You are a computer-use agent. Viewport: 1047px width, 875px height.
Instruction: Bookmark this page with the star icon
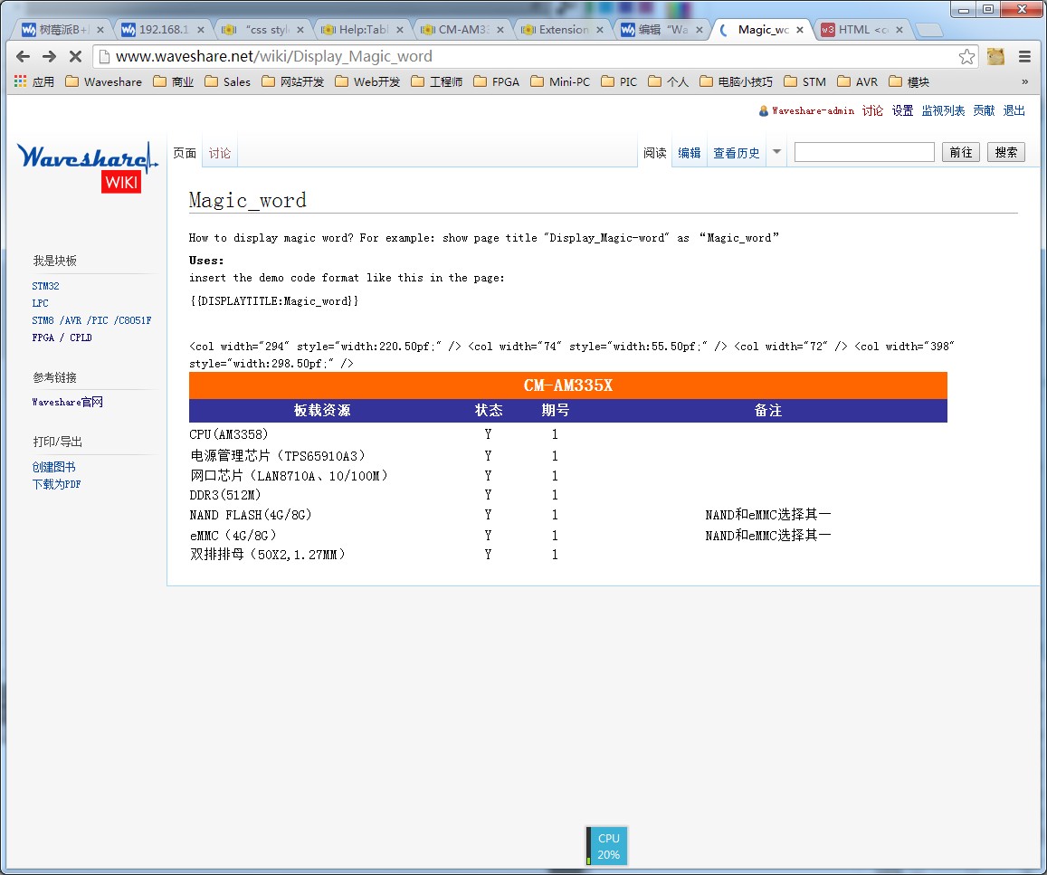(966, 57)
